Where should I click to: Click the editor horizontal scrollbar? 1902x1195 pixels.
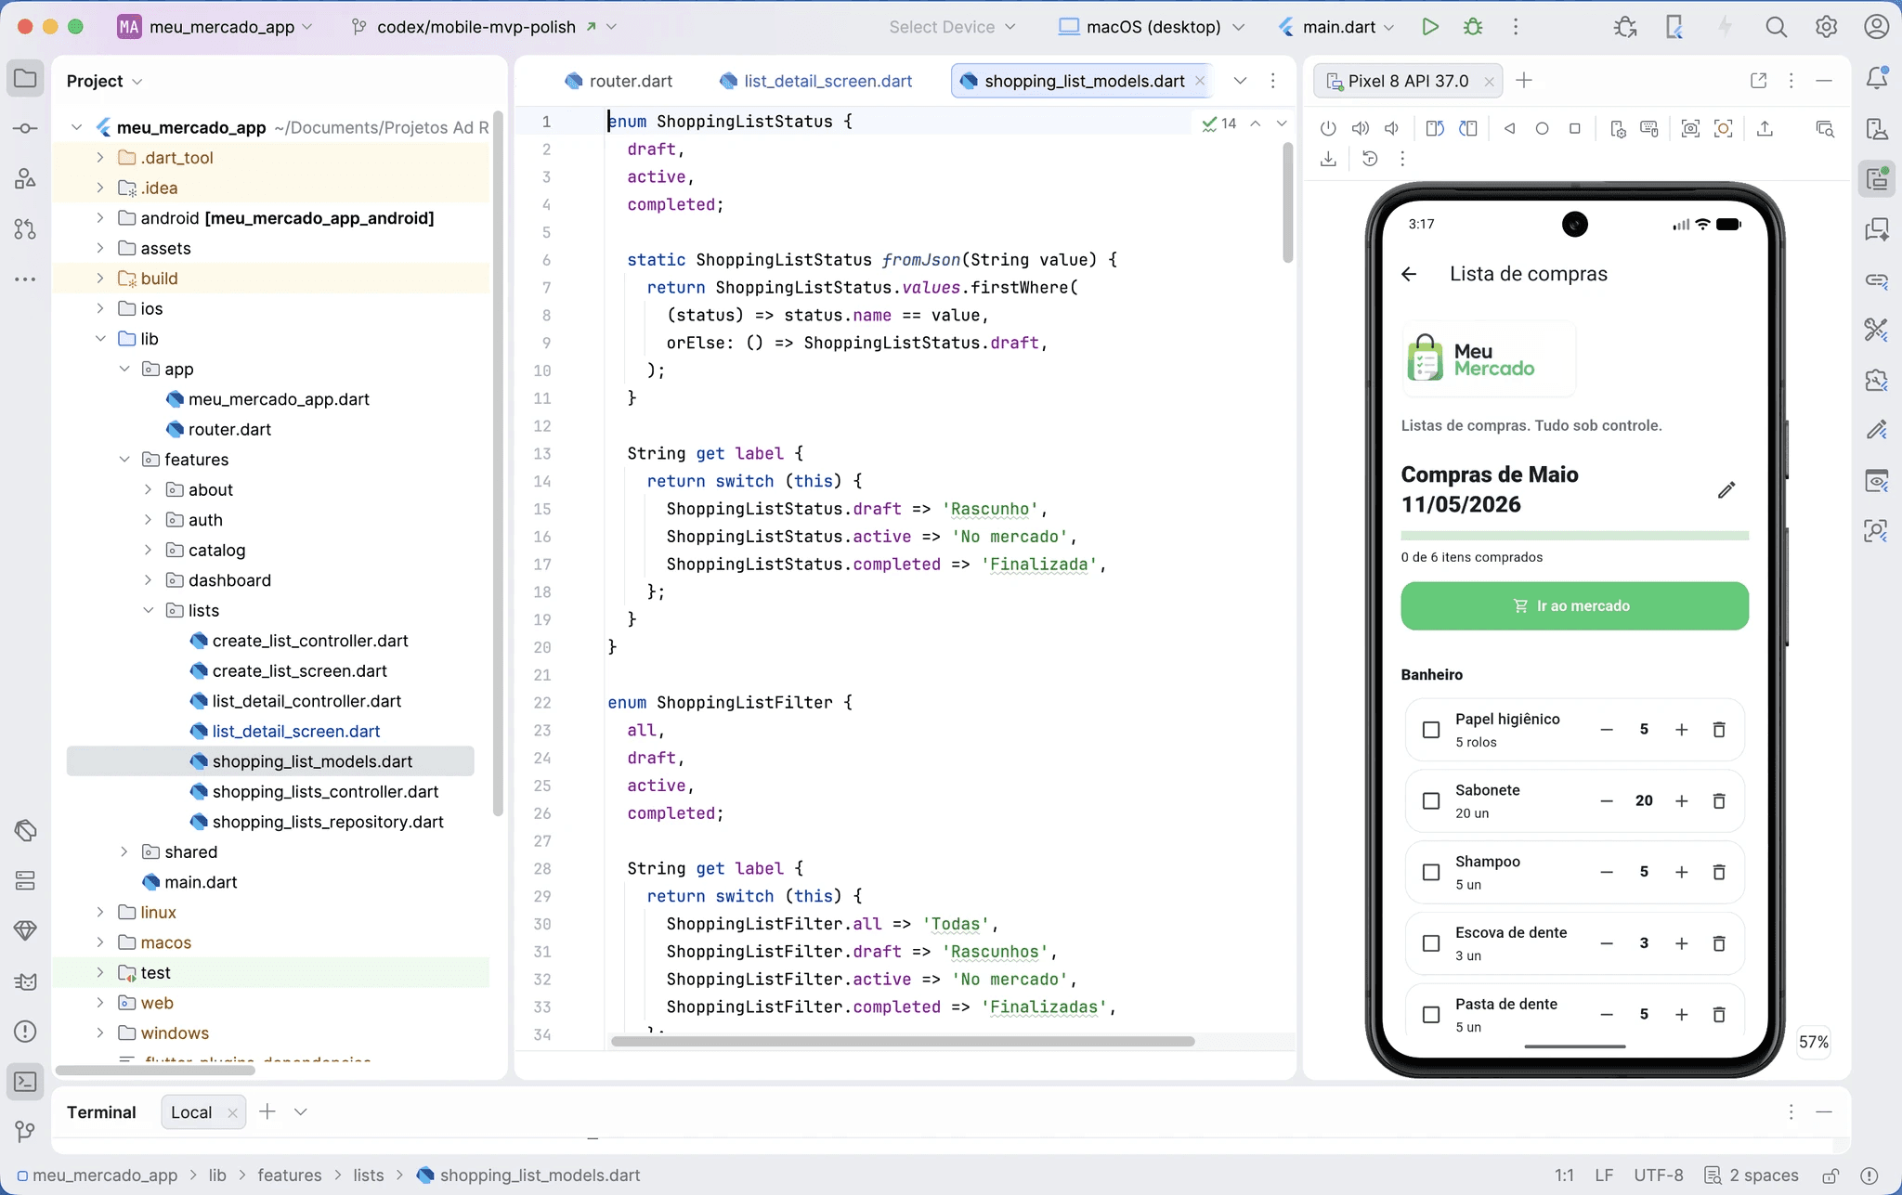coord(903,1042)
